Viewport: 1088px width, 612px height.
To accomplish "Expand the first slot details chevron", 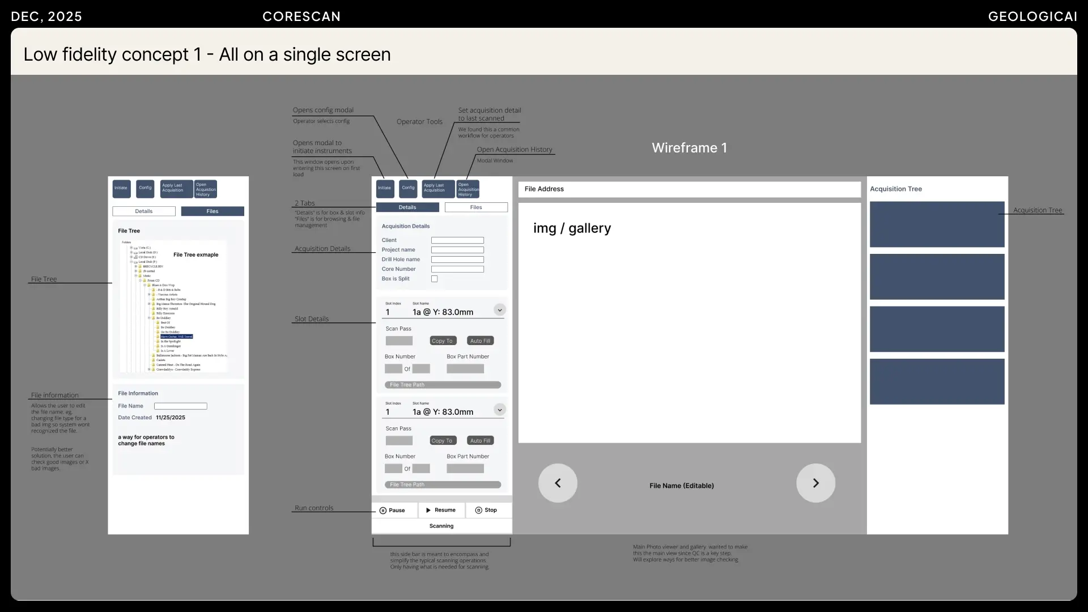I will (x=499, y=310).
